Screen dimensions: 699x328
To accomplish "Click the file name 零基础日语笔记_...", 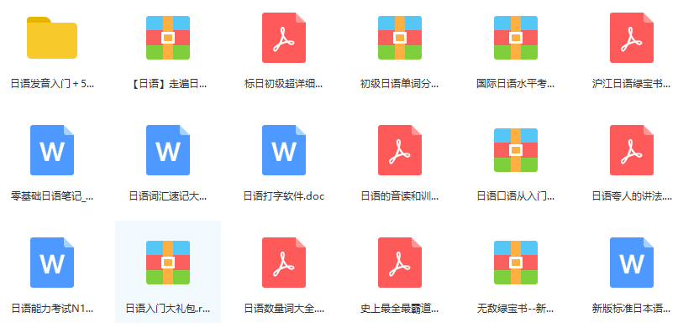I will (x=52, y=195).
